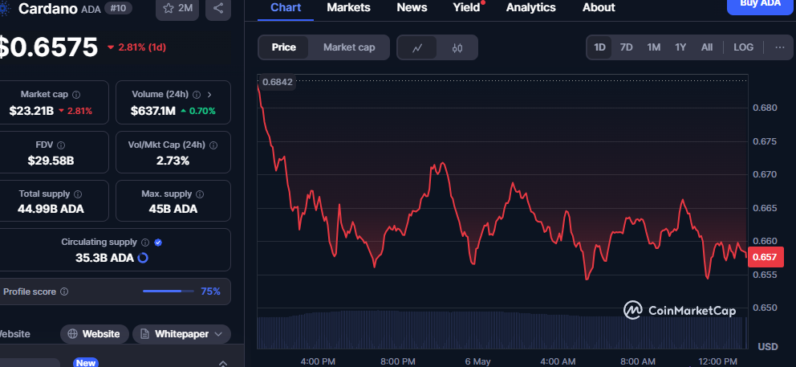Viewport: 796px width, 367px height.
Task: Click the $29.58B FDV value
Action: pos(51,161)
